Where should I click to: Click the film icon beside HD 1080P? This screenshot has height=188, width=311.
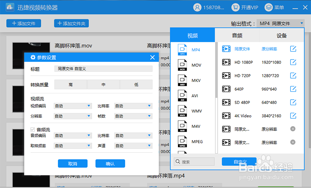tap(226, 62)
